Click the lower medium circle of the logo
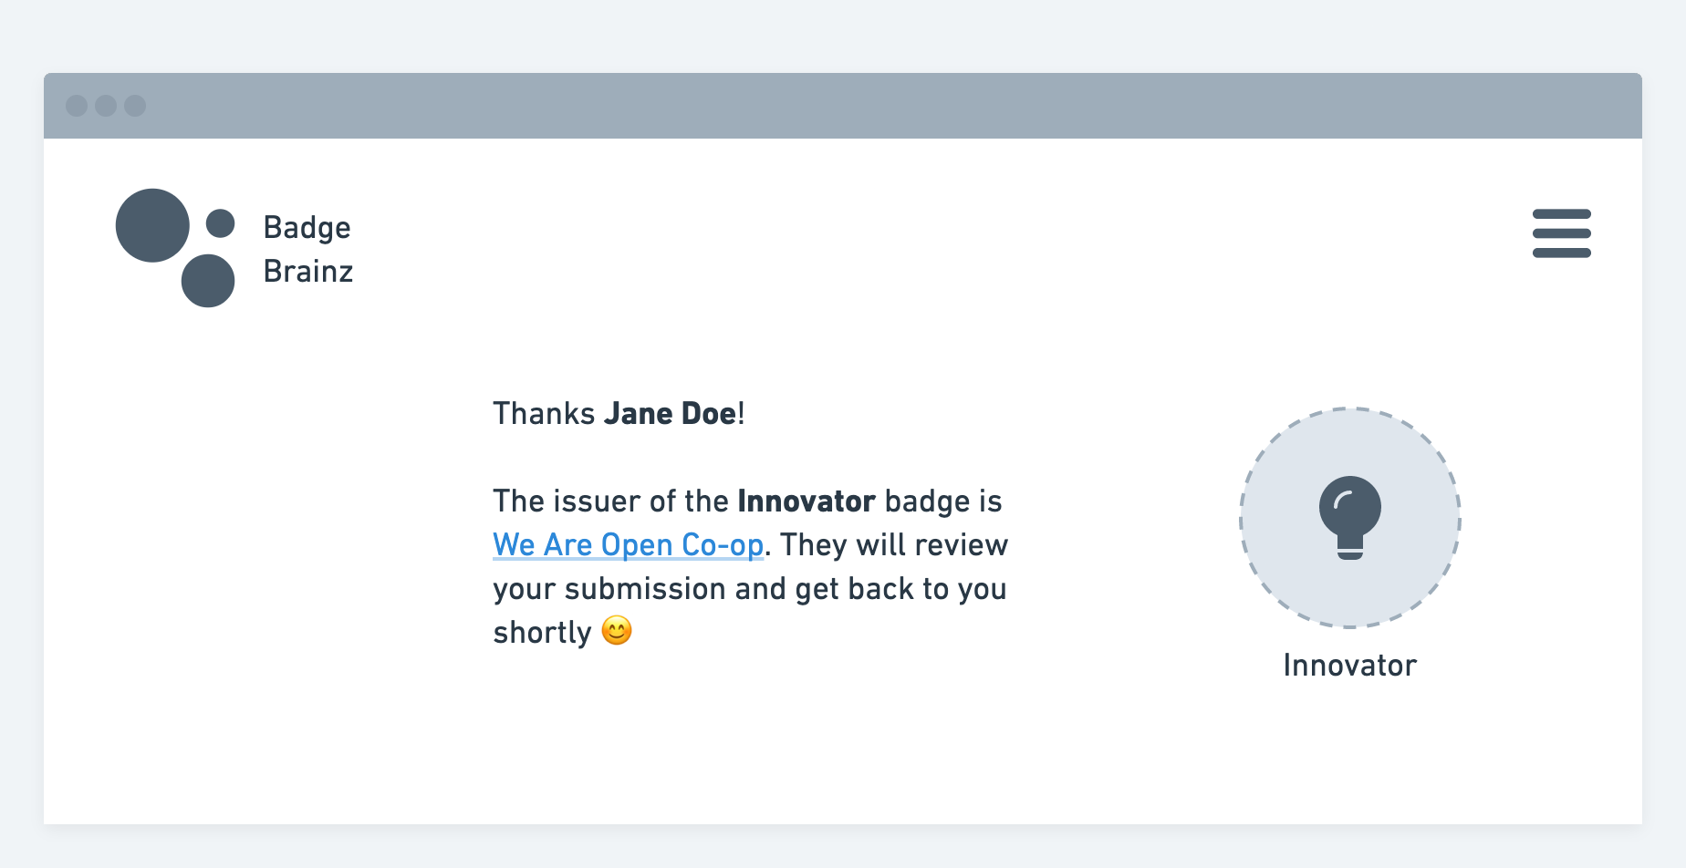 [208, 281]
